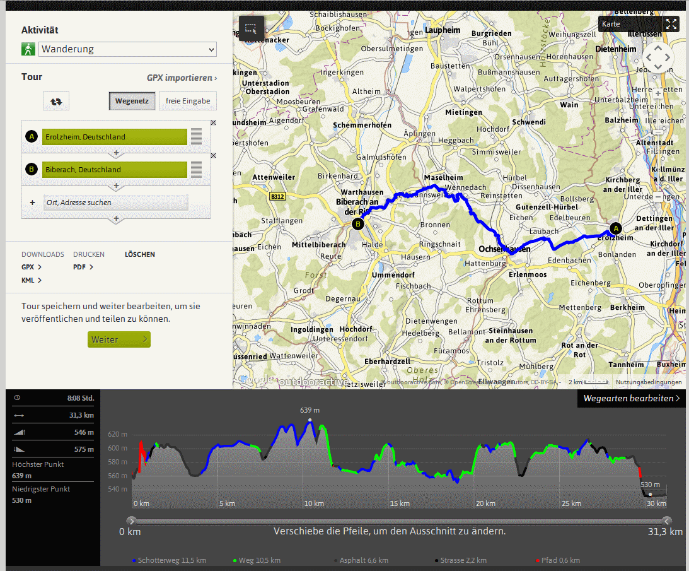Activate the map area selection tool
The height and width of the screenshot is (571, 689).
[251, 29]
